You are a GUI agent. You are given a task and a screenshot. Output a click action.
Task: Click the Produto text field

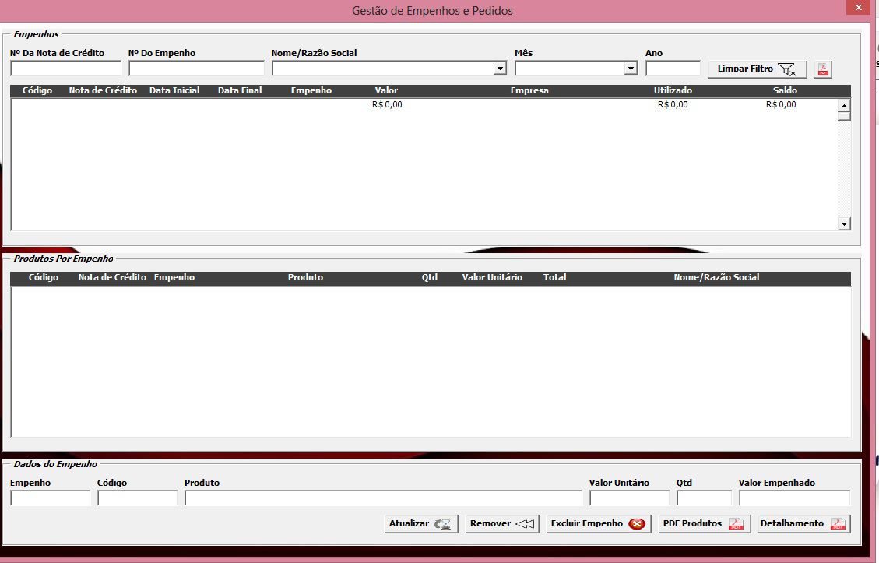(x=383, y=498)
